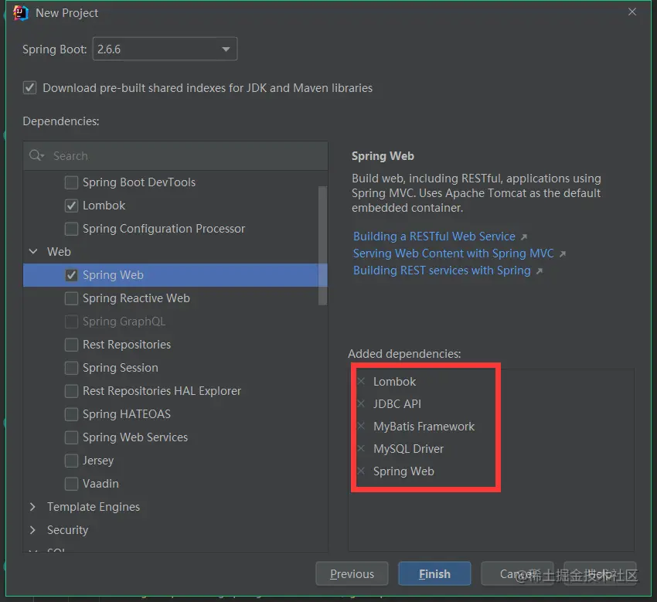This screenshot has width=657, height=602.
Task: Check Spring Boot DevTools
Action: click(71, 182)
